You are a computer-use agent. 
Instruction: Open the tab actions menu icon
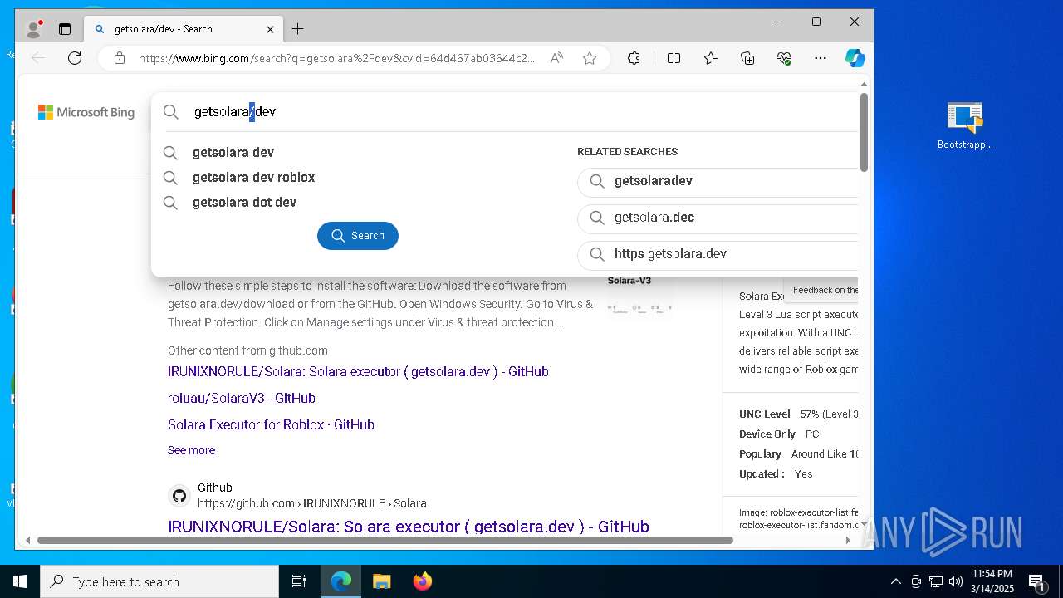click(65, 29)
